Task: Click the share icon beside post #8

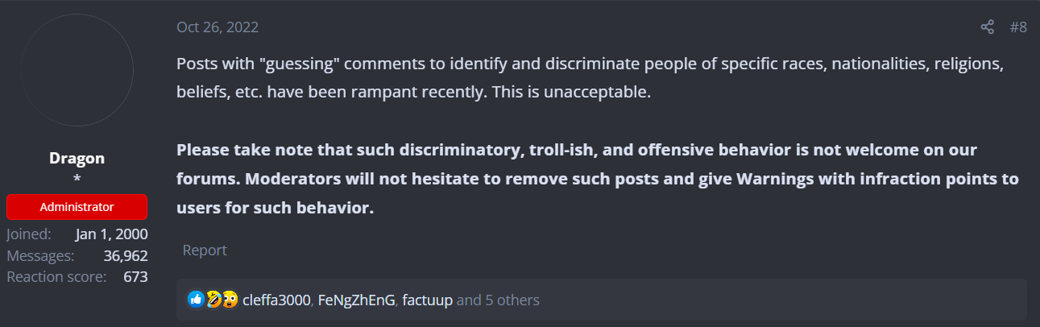Action: click(987, 27)
